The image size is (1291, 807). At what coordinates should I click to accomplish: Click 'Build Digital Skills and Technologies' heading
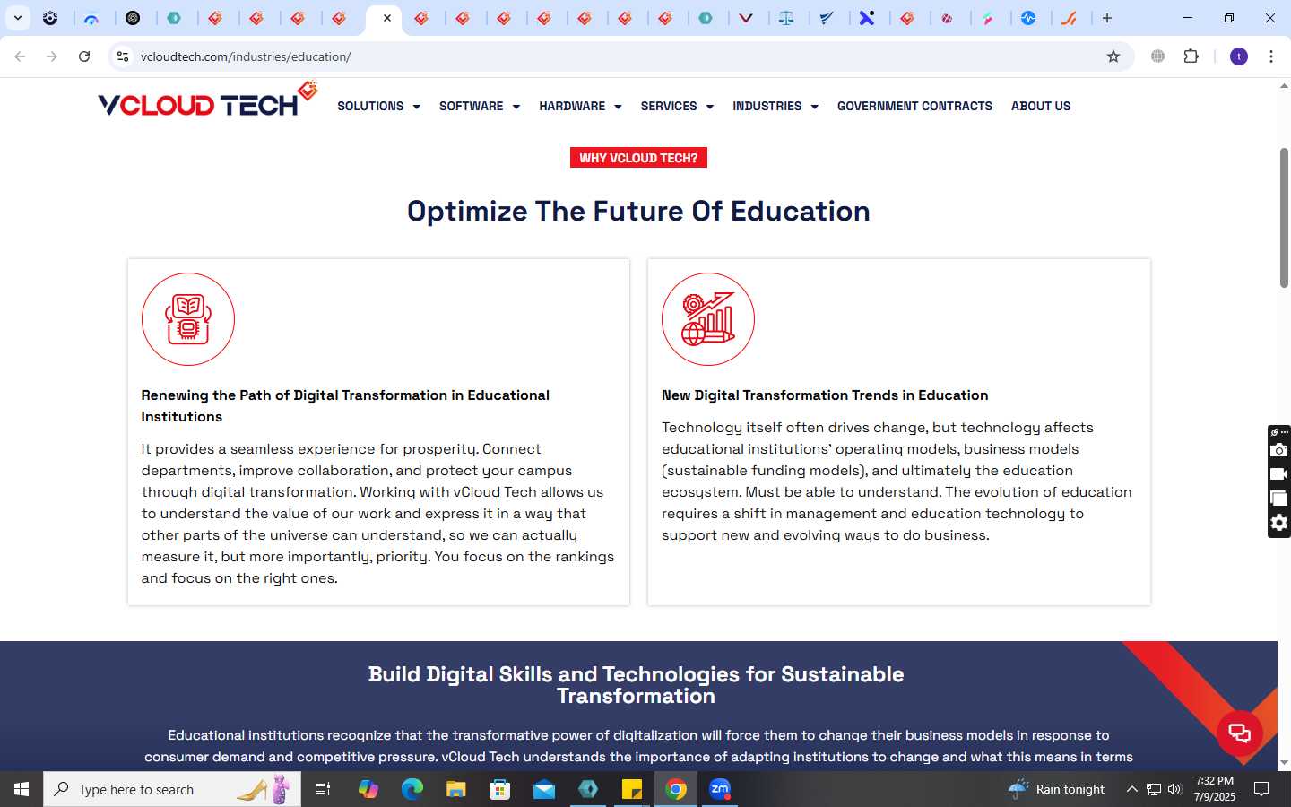pos(637,685)
